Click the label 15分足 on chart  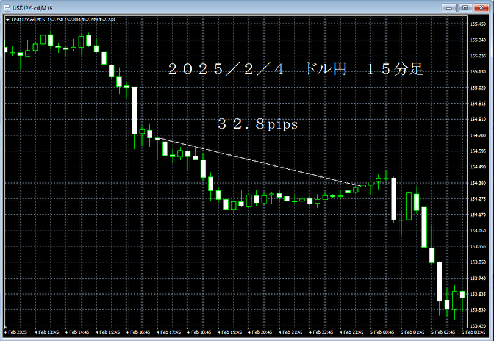click(395, 69)
